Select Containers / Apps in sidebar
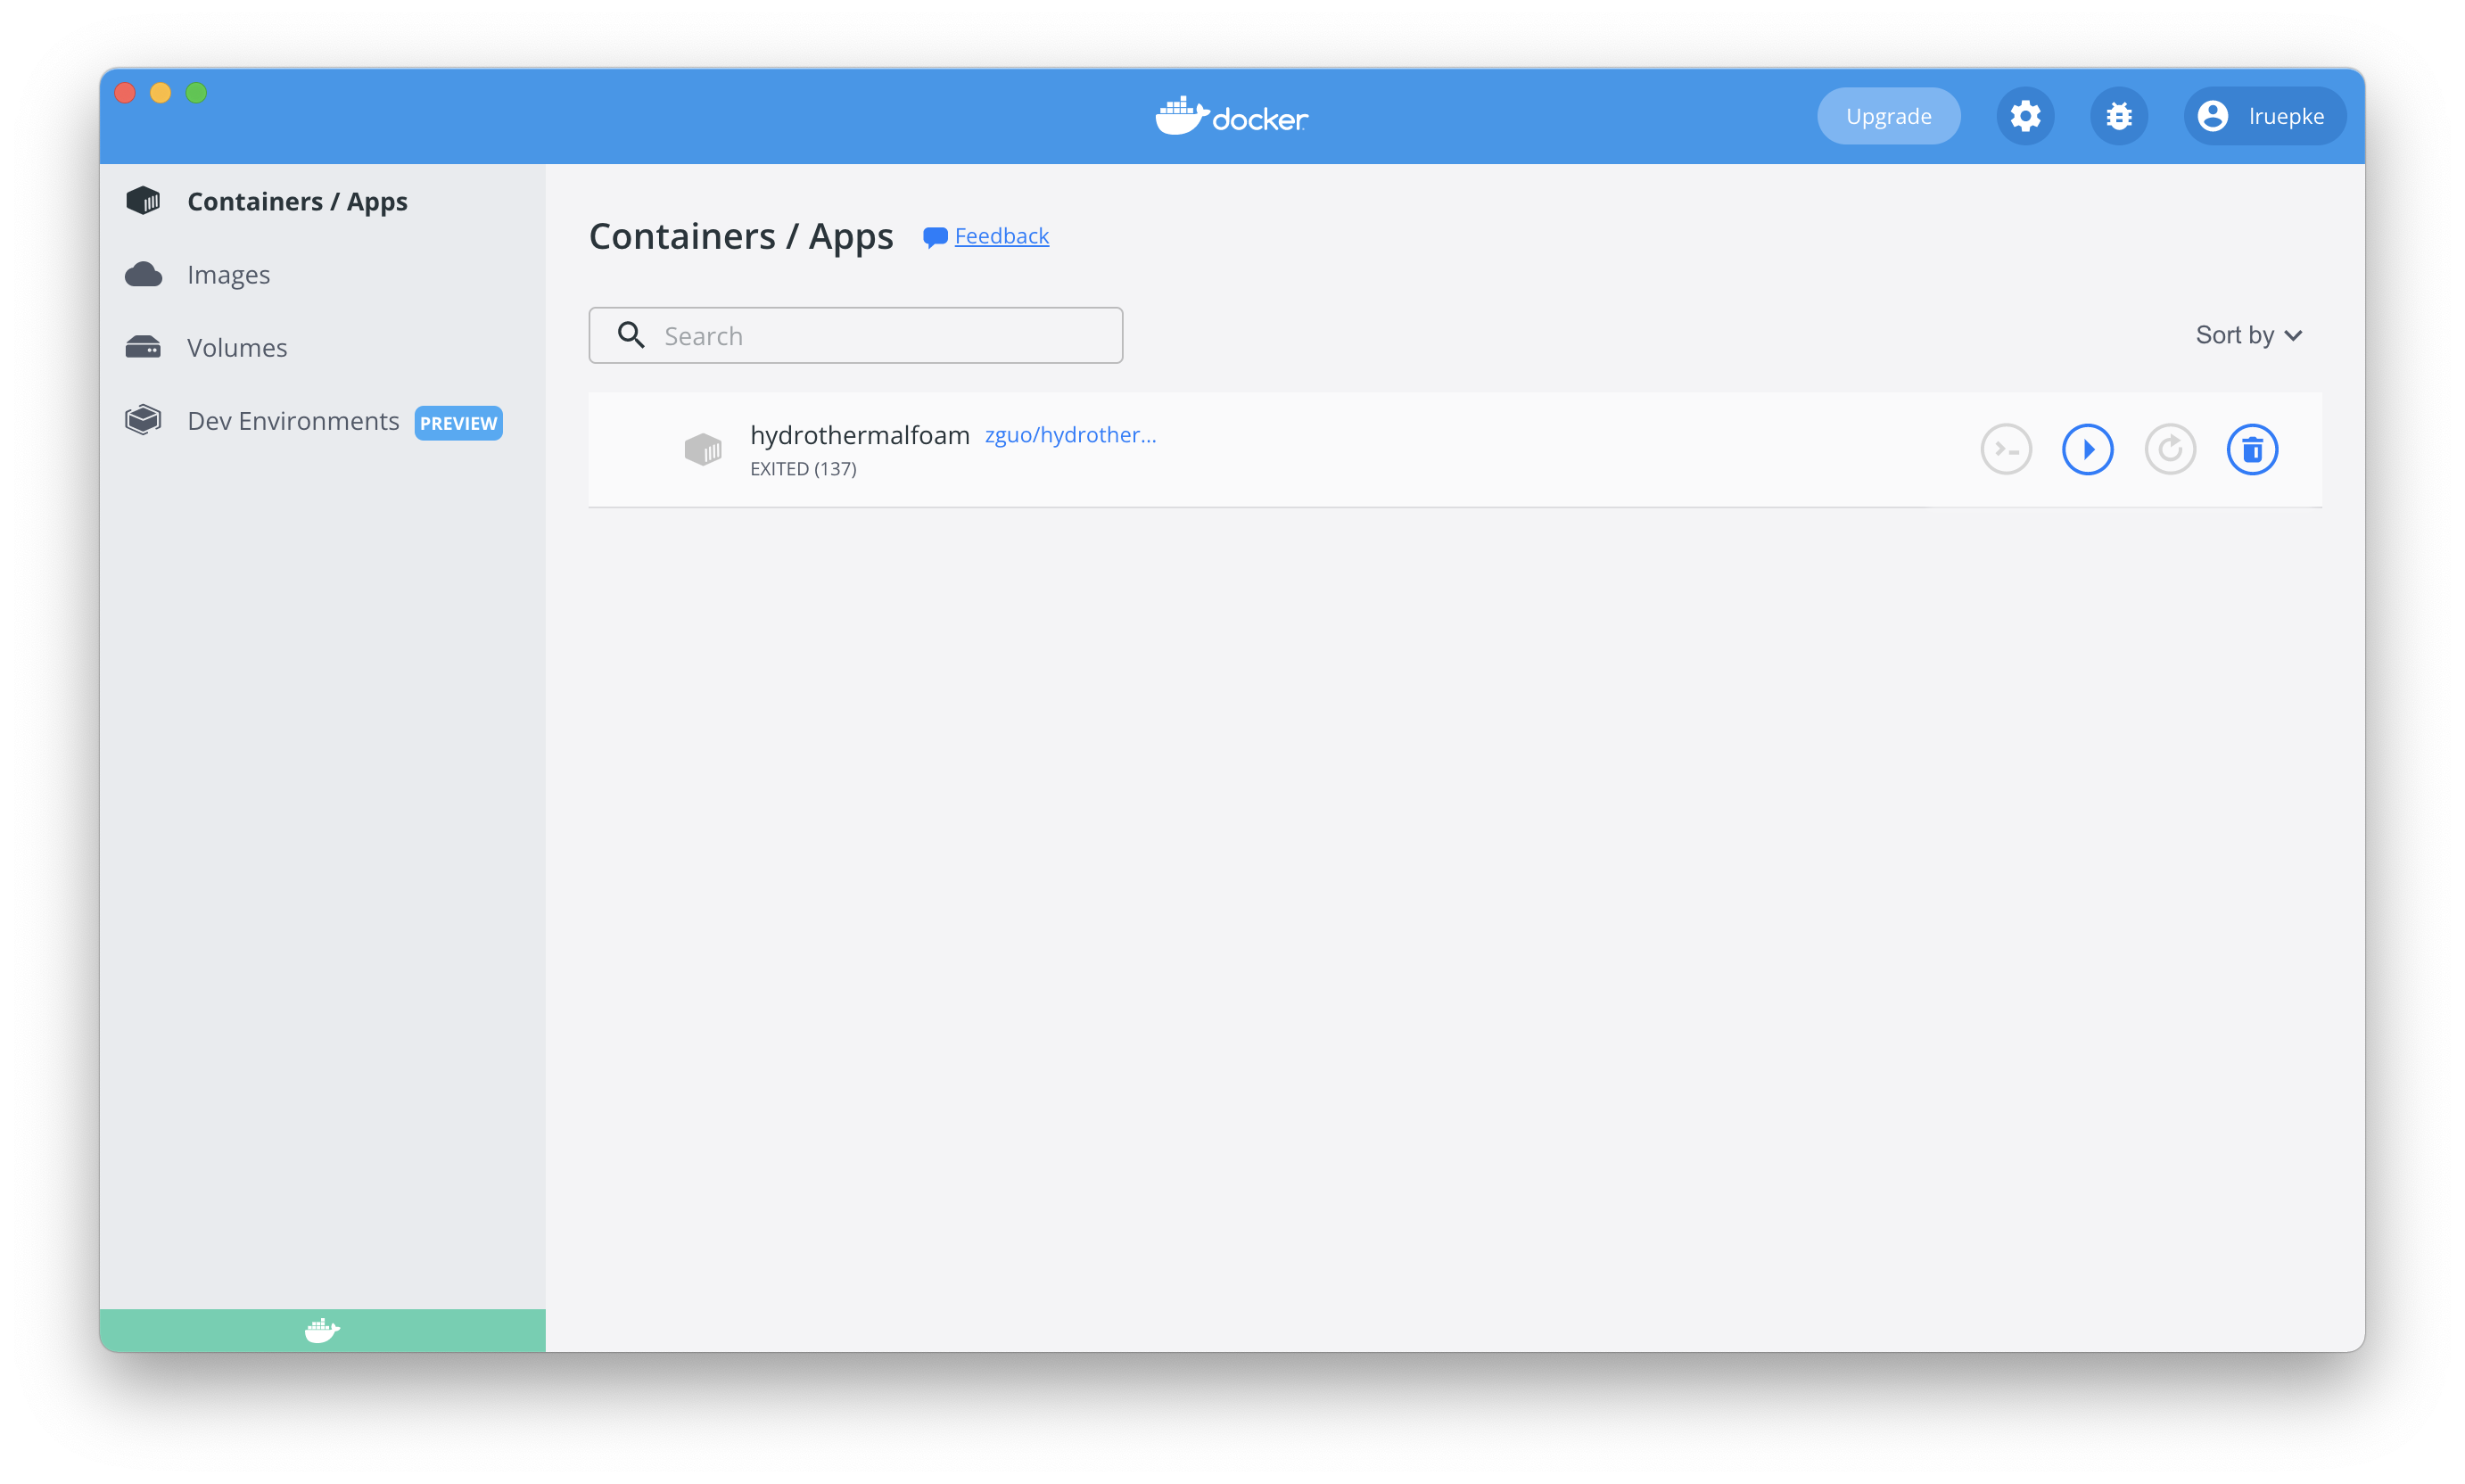The width and height of the screenshot is (2465, 1484). click(297, 201)
